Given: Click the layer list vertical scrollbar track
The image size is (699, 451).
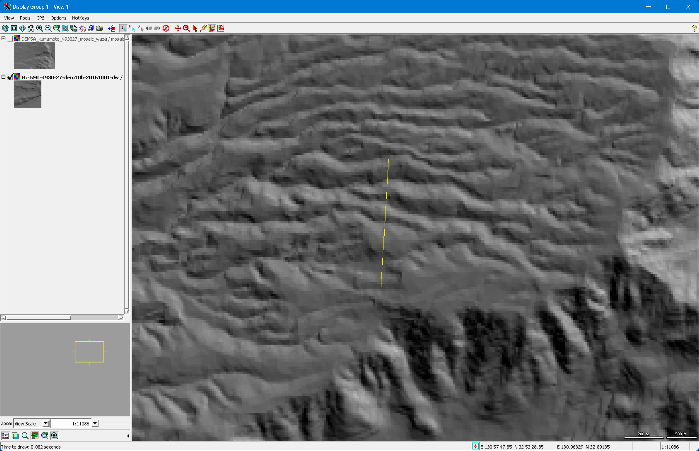Looking at the screenshot, I should [127, 174].
